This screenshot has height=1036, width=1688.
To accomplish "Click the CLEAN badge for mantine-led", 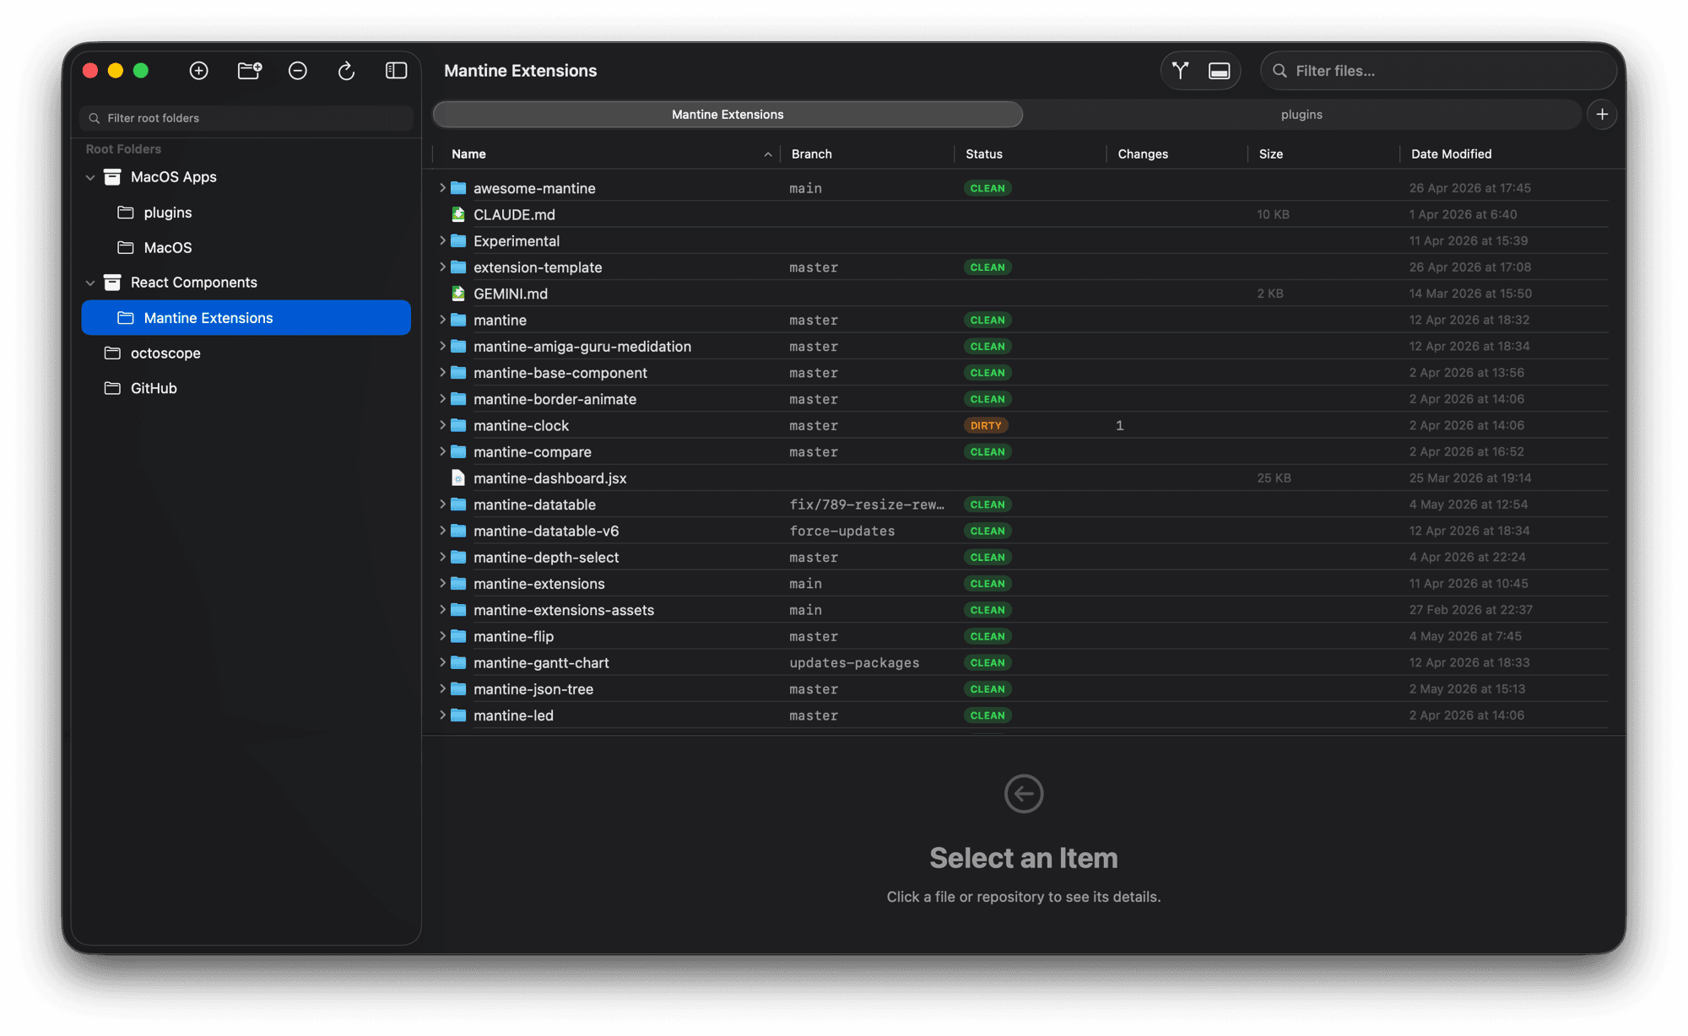I will [x=987, y=715].
